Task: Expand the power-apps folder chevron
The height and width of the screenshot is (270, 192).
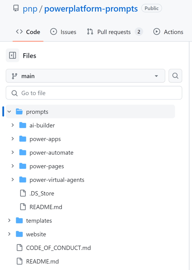Action: [13, 139]
